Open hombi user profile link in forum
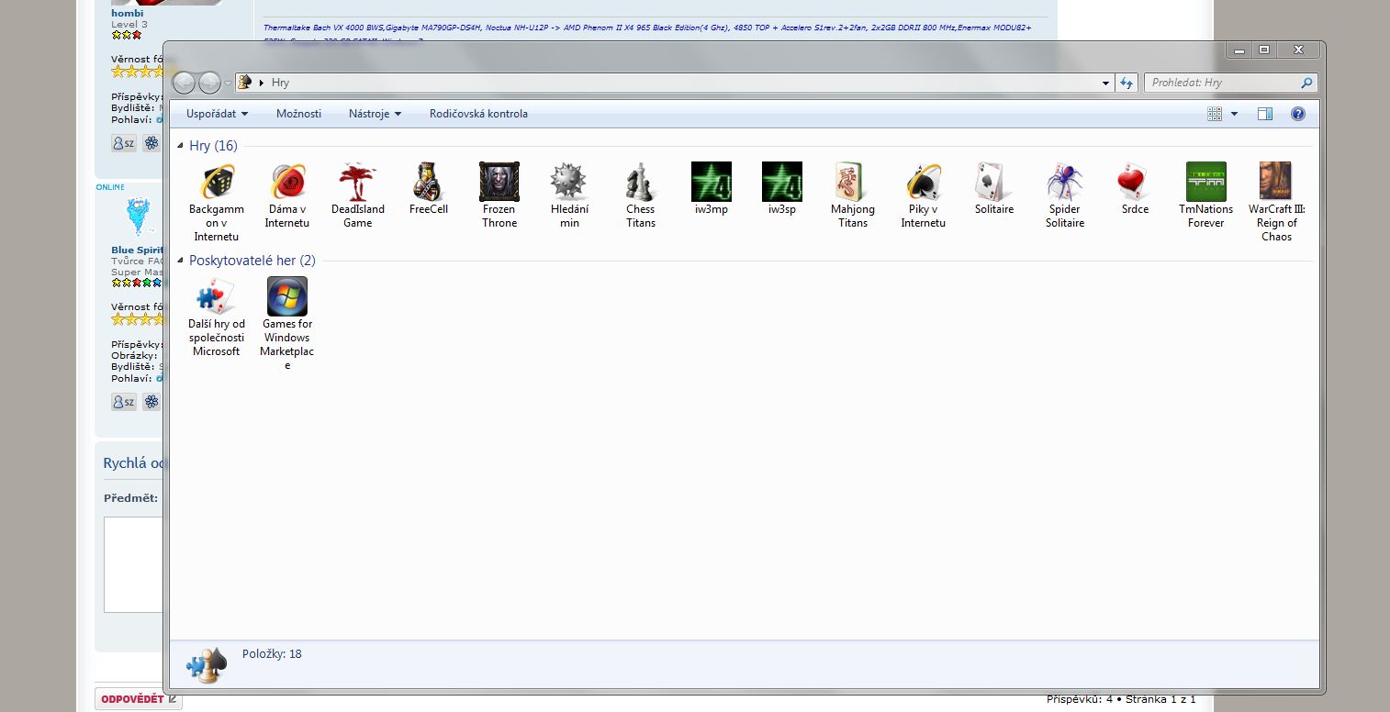 pyautogui.click(x=127, y=13)
